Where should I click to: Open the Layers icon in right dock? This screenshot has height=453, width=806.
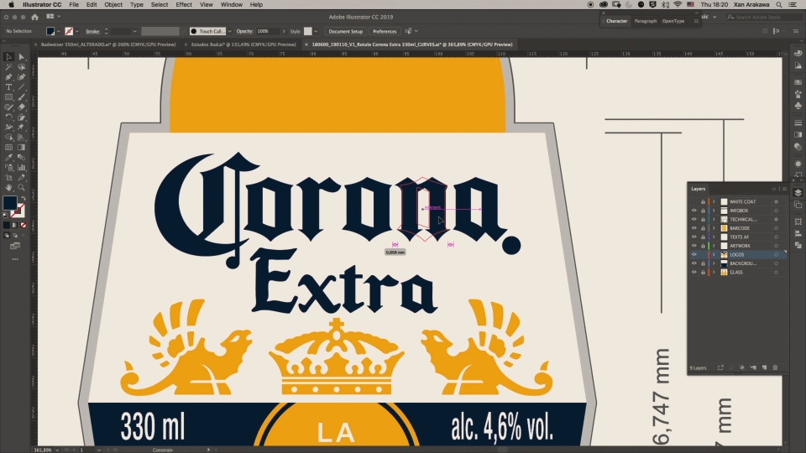click(x=798, y=193)
